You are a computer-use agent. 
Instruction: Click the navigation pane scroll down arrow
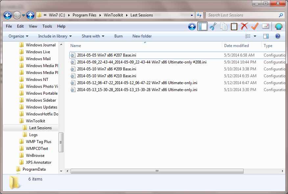coord(61,171)
